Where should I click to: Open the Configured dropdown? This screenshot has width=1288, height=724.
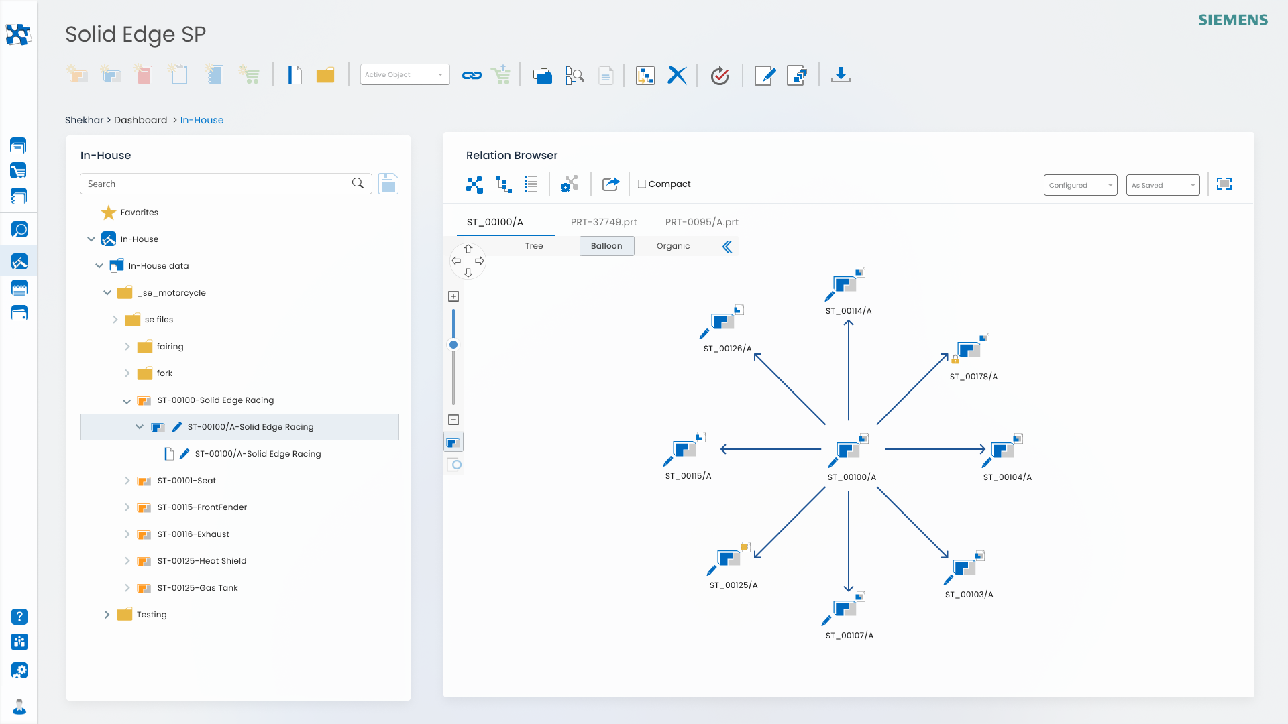(1080, 185)
